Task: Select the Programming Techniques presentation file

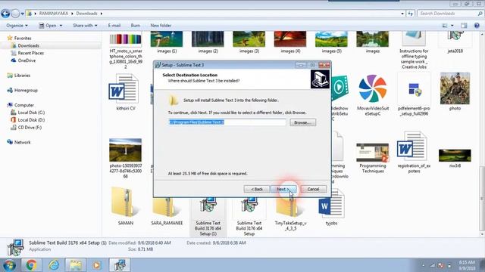Action: 372,153
